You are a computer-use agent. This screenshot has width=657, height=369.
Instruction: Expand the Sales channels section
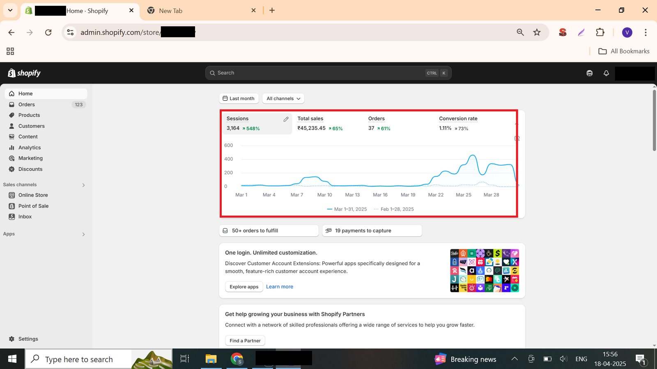pos(83,185)
